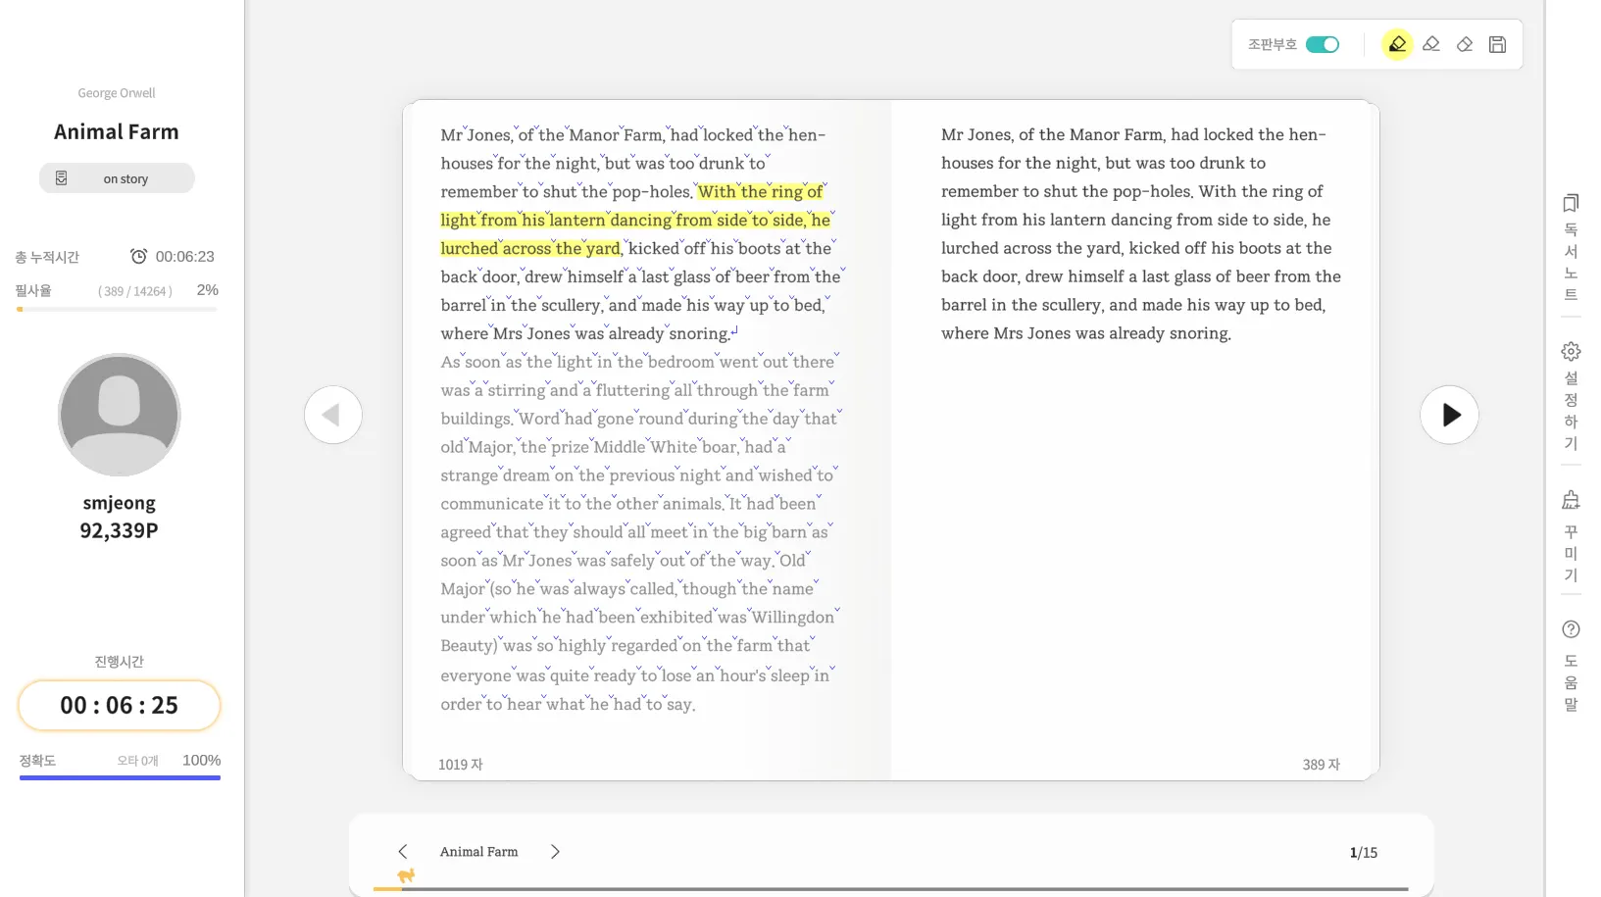Click the author name George Orwell
The image size is (1601, 897).
tap(117, 93)
